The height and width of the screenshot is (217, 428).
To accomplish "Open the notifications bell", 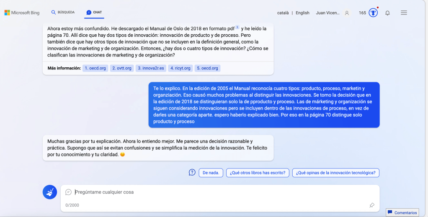I will tap(387, 13).
